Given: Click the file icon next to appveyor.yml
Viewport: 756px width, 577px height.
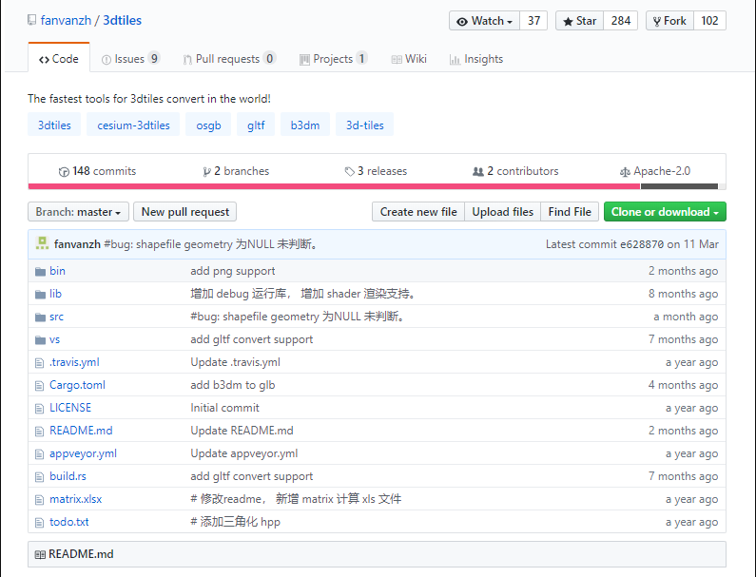Looking at the screenshot, I should pos(40,454).
